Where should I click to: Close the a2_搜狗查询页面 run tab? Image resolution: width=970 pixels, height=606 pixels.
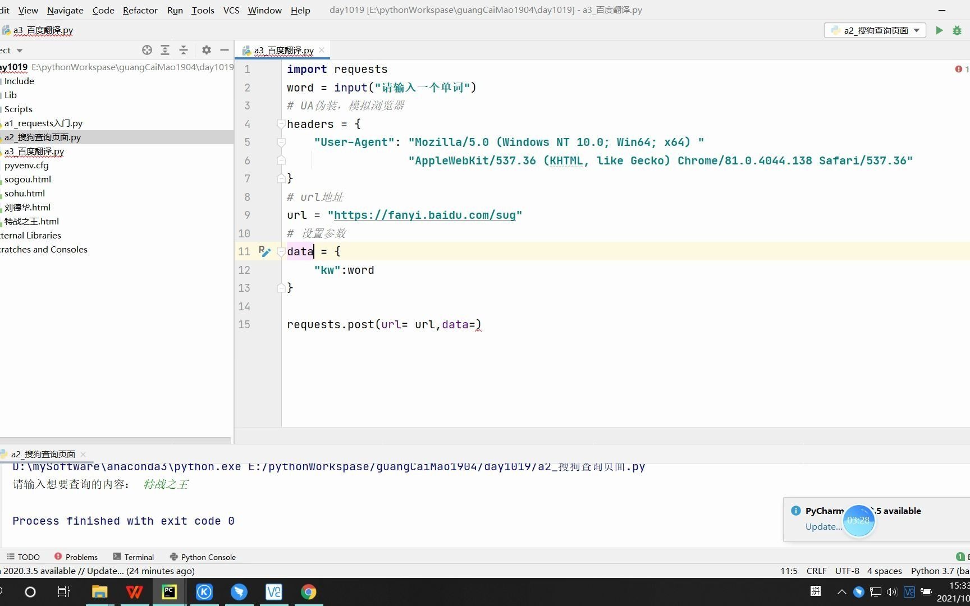tap(83, 454)
